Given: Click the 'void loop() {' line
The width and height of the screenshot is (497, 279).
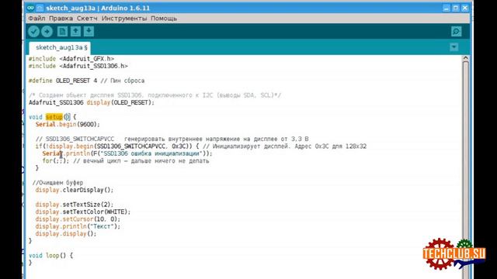Looking at the screenshot, I should (x=50, y=255).
